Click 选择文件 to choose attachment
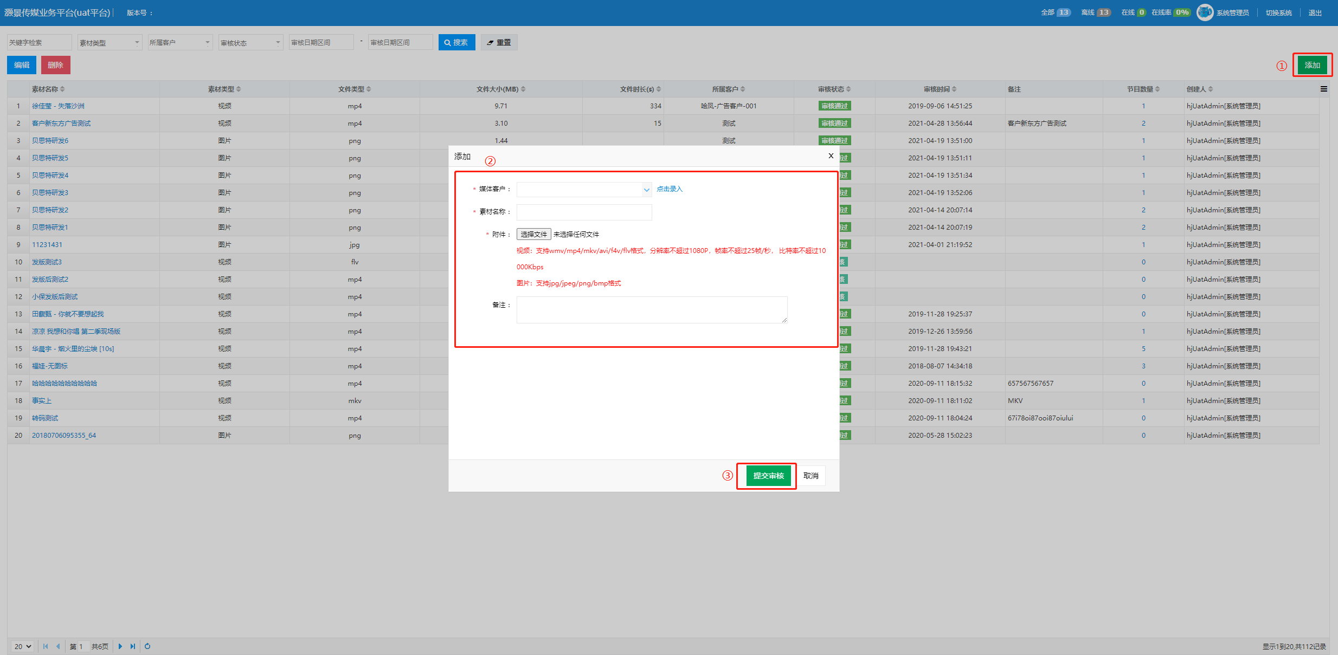Viewport: 1338px width, 655px height. pyautogui.click(x=533, y=235)
